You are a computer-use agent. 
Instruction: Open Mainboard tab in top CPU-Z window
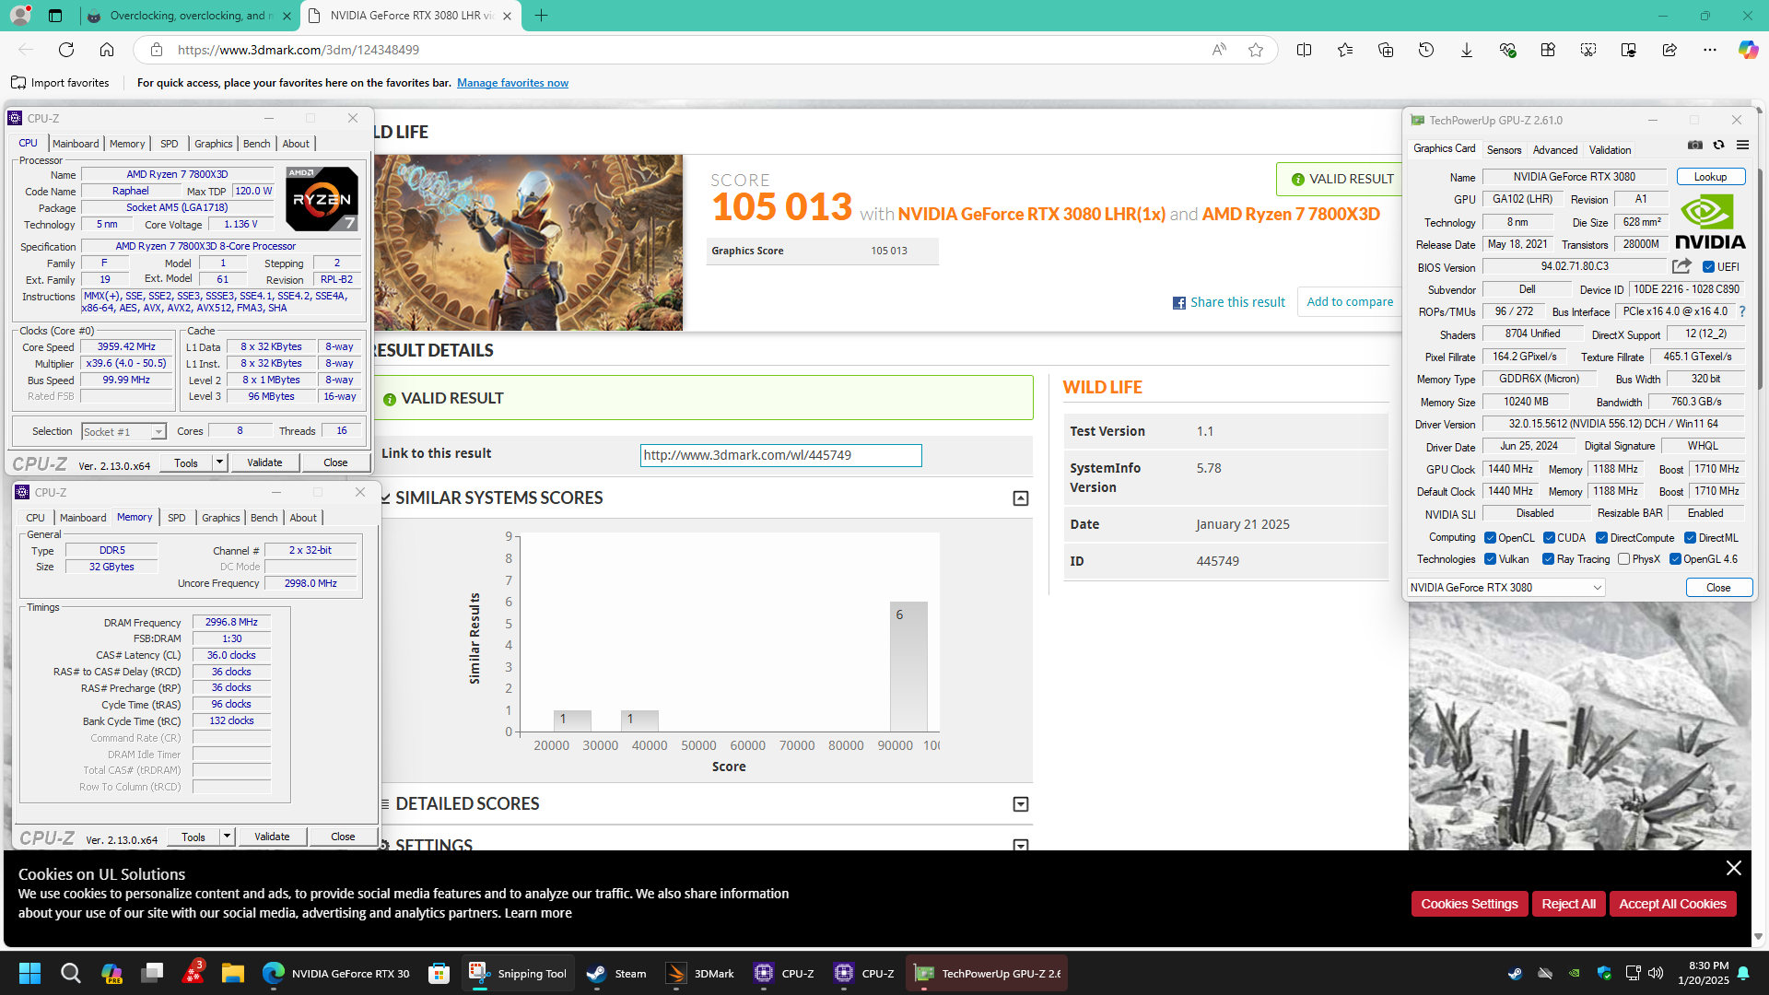click(x=76, y=144)
